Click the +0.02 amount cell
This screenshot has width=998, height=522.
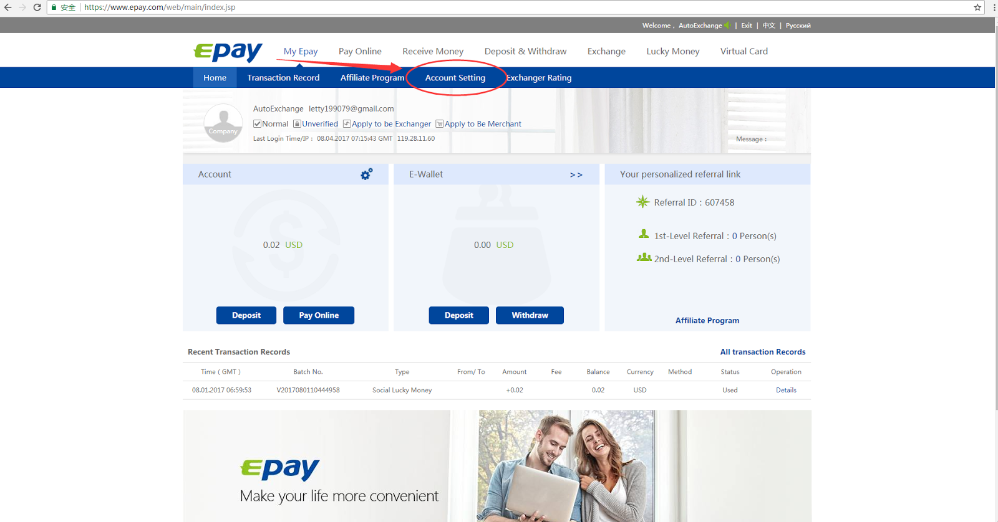(515, 390)
